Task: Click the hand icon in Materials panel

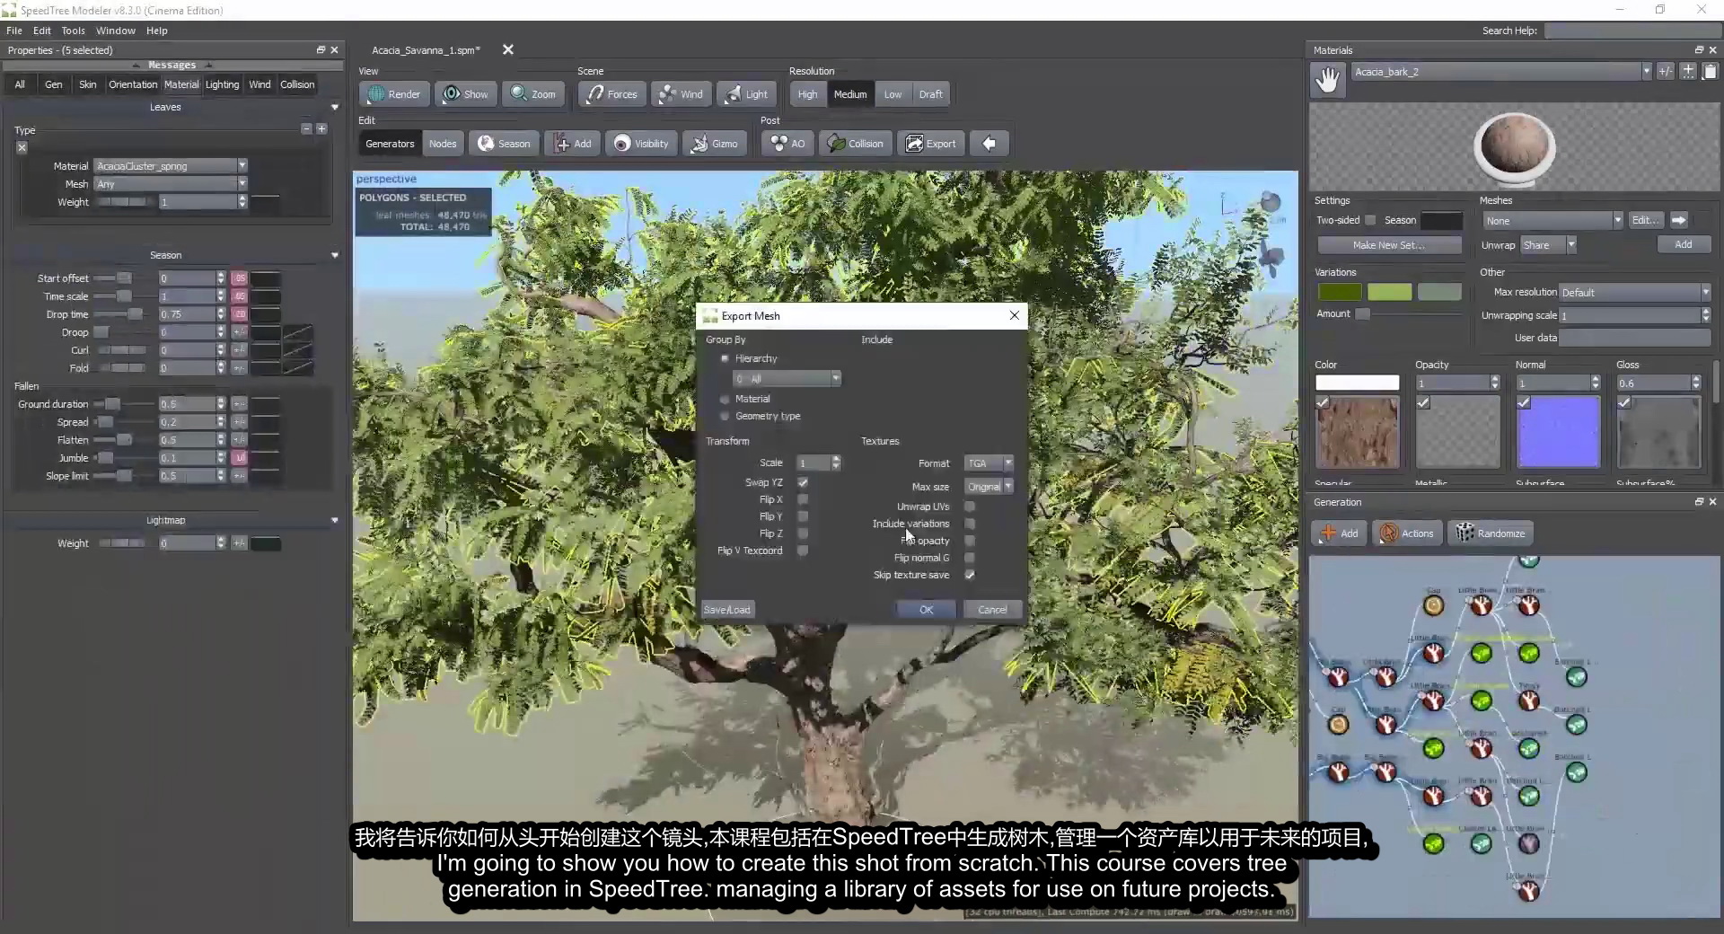Action: tap(1328, 80)
